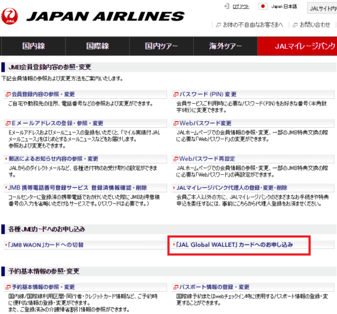Open JMB 携帯電話番号登録サービス link
The height and width of the screenshot is (314, 337).
[x=78, y=188]
